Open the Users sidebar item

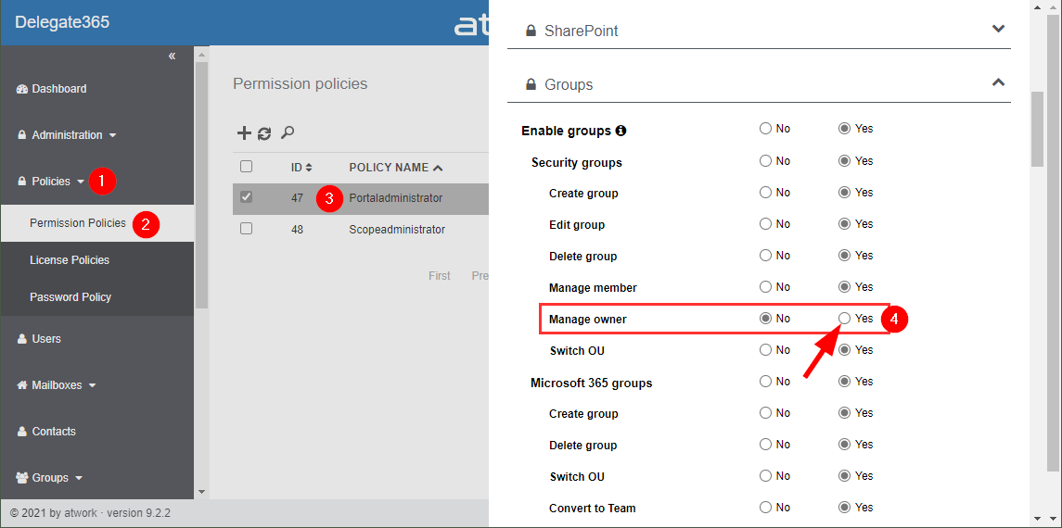click(45, 339)
